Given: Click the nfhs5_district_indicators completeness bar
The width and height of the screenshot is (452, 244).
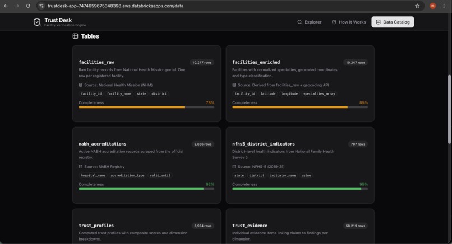Looking at the screenshot, I should click(300, 189).
